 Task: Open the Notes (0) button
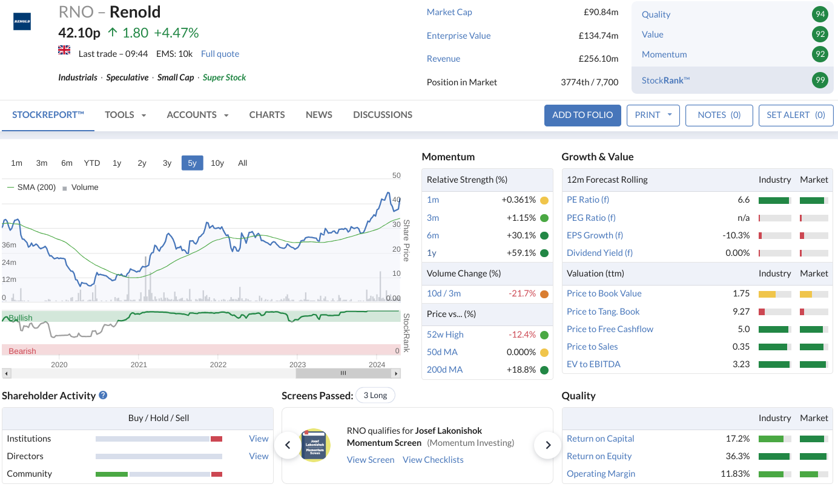click(x=719, y=115)
